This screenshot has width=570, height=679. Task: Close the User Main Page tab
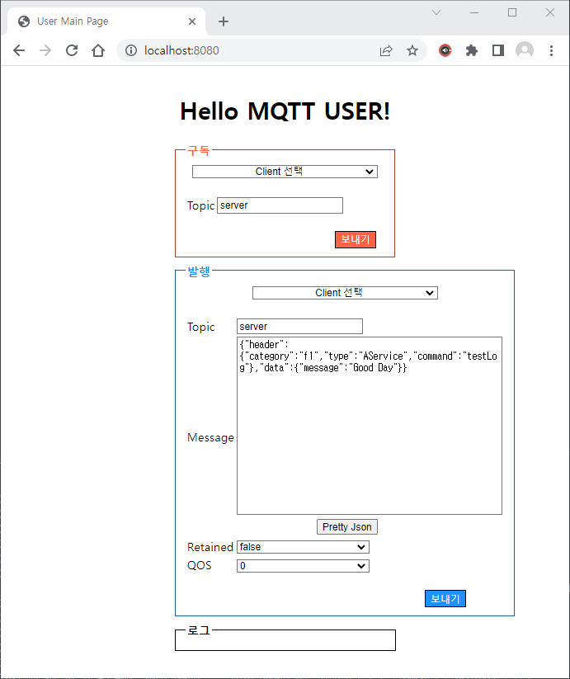click(x=192, y=21)
